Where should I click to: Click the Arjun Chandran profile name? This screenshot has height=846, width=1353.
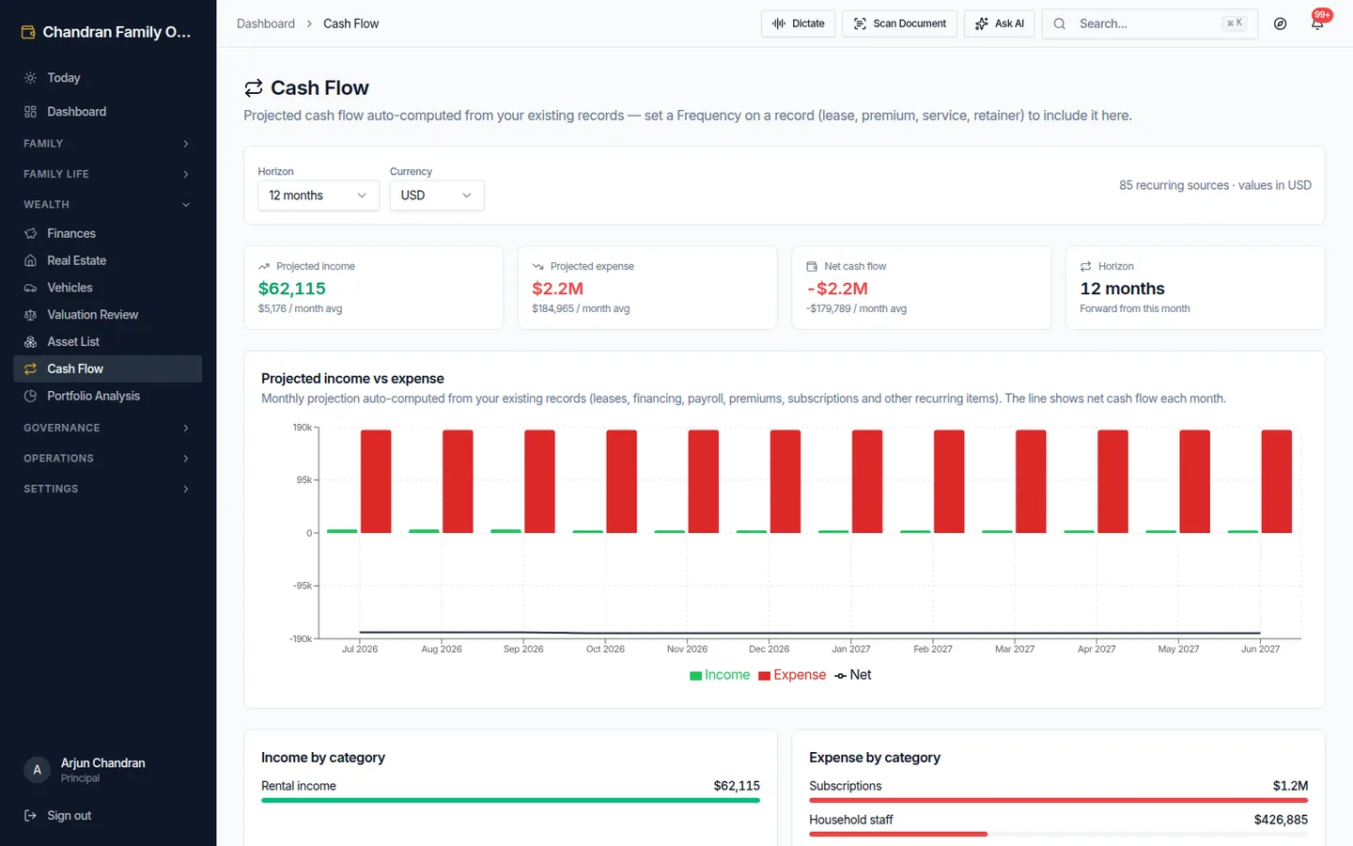103,763
